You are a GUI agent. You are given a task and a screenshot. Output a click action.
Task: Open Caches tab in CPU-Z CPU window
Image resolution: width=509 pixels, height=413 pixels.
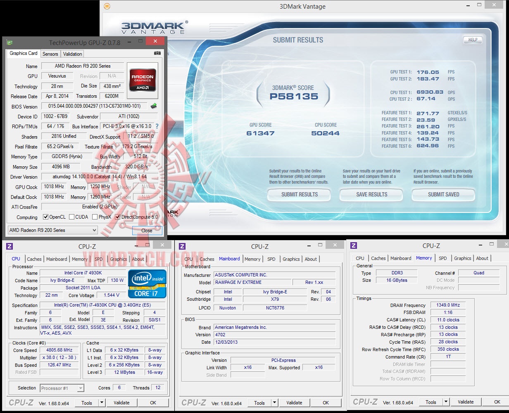tap(34, 259)
